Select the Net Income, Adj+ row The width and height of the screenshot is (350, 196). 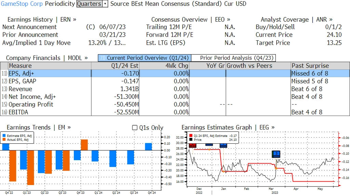(175, 97)
